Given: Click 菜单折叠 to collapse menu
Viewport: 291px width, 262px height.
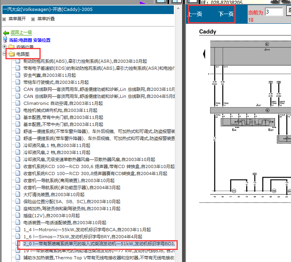Looking at the screenshot, I should pyautogui.click(x=46, y=19).
